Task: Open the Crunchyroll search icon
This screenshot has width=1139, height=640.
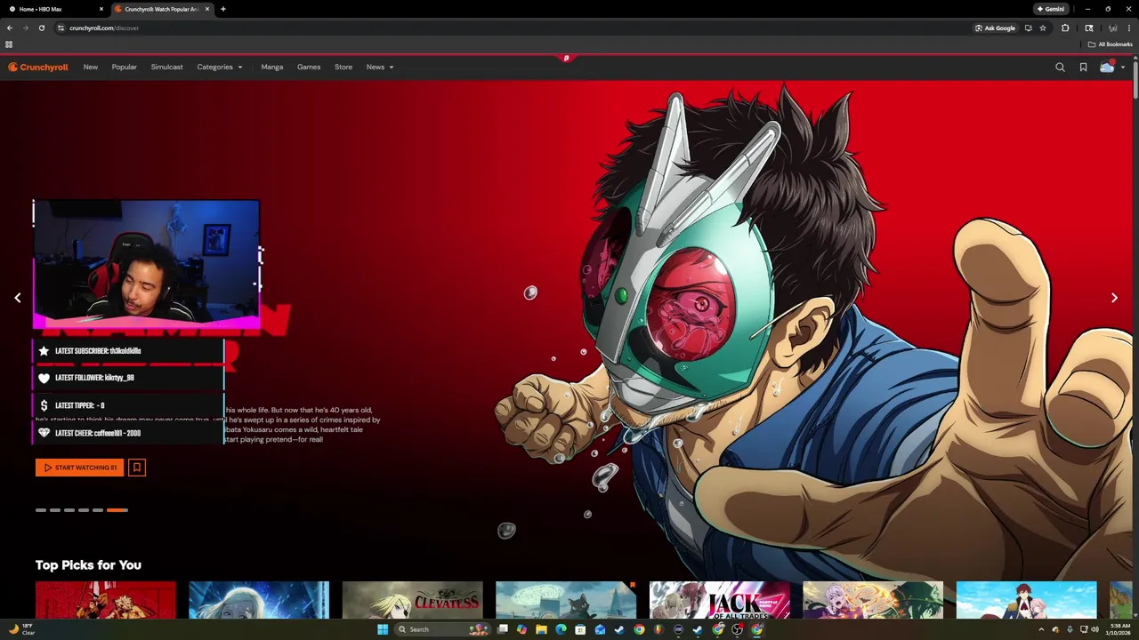Action: point(1060,67)
